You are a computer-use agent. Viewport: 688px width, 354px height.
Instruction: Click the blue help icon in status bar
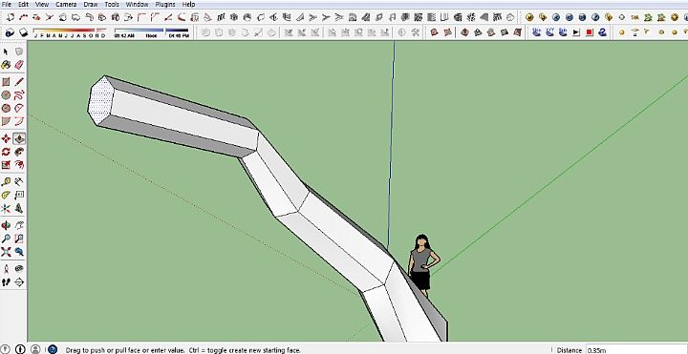[x=53, y=349]
